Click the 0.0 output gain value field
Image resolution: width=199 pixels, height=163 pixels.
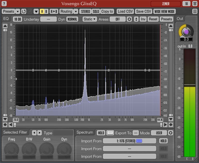coord(186,39)
